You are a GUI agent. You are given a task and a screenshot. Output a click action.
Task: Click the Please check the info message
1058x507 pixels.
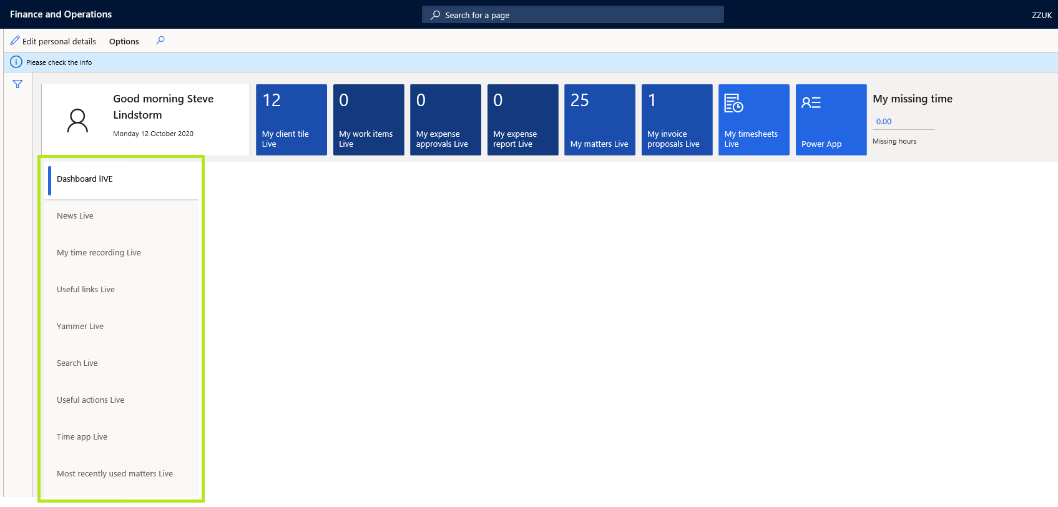pyautogui.click(x=59, y=62)
